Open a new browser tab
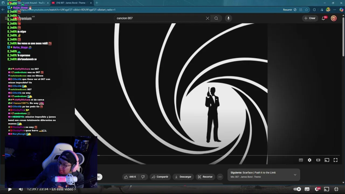The image size is (345, 194). (x=97, y=3)
